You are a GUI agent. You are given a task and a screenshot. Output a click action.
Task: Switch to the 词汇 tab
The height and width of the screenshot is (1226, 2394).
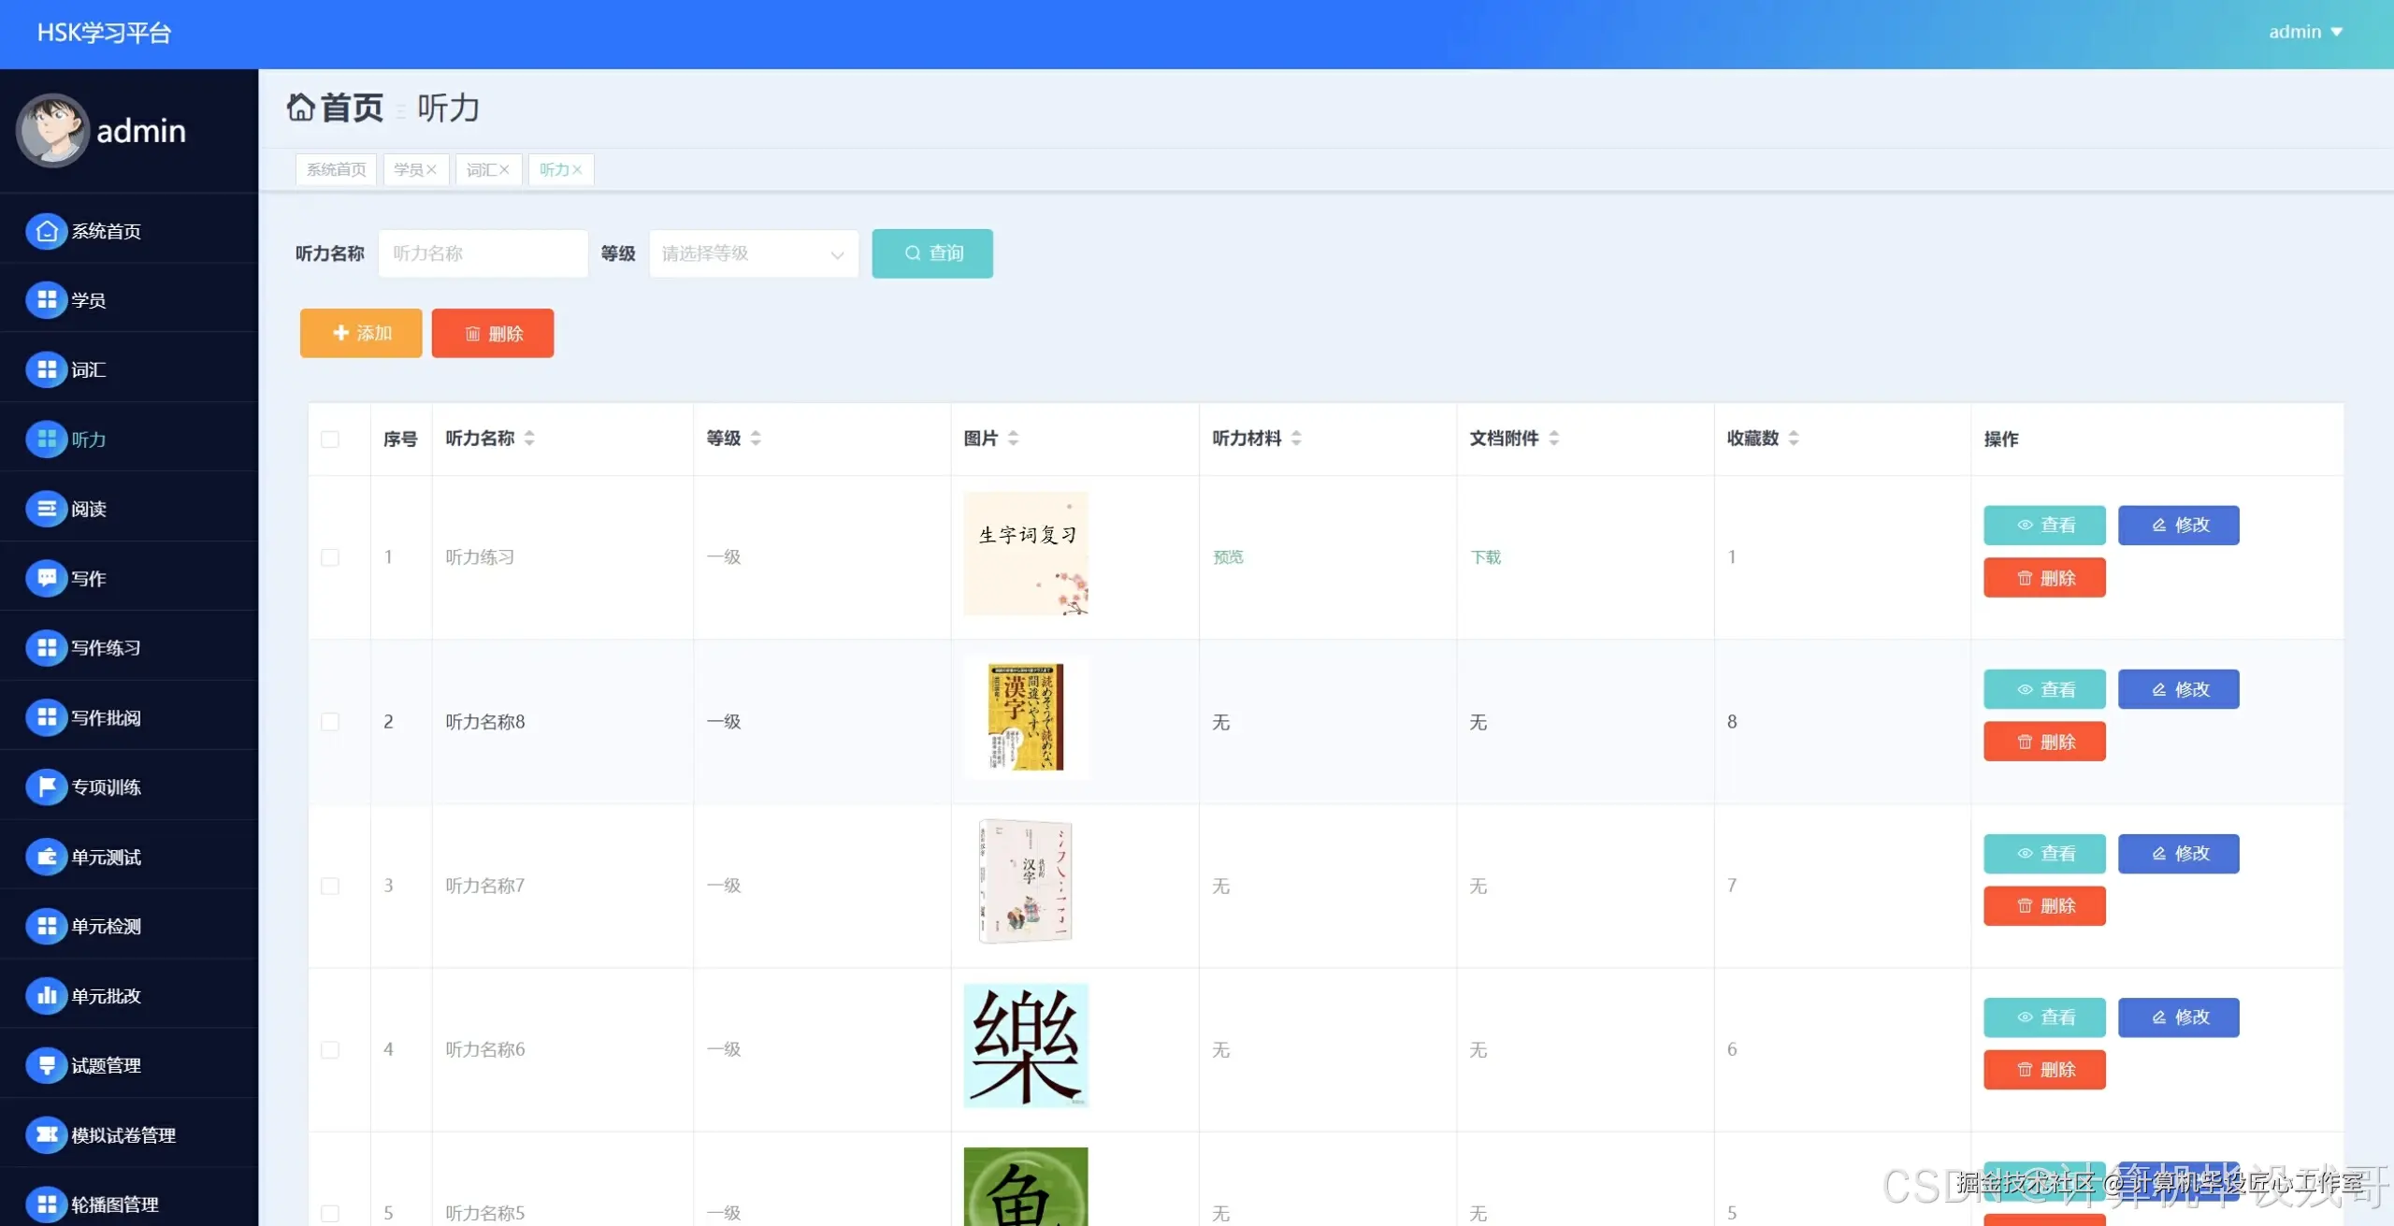[x=480, y=169]
